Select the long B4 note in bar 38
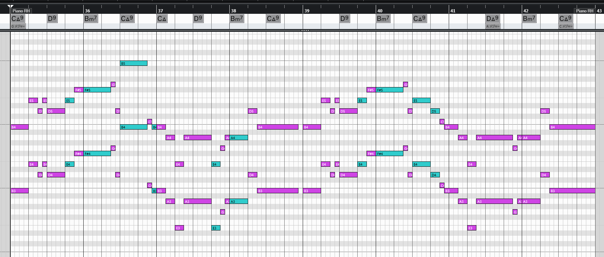The width and height of the screenshot is (604, 257). click(278, 127)
